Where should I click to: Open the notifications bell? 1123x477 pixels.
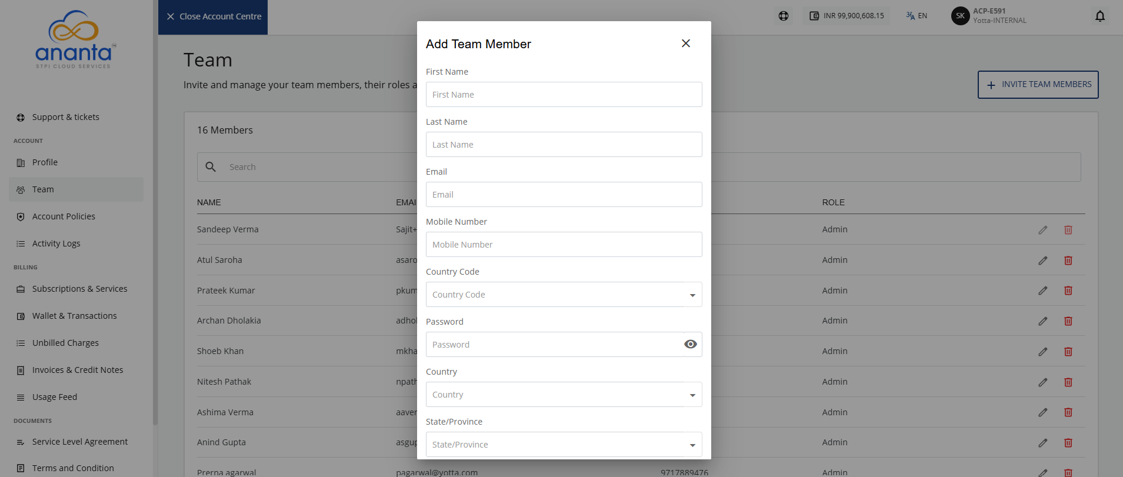pos(1100,16)
